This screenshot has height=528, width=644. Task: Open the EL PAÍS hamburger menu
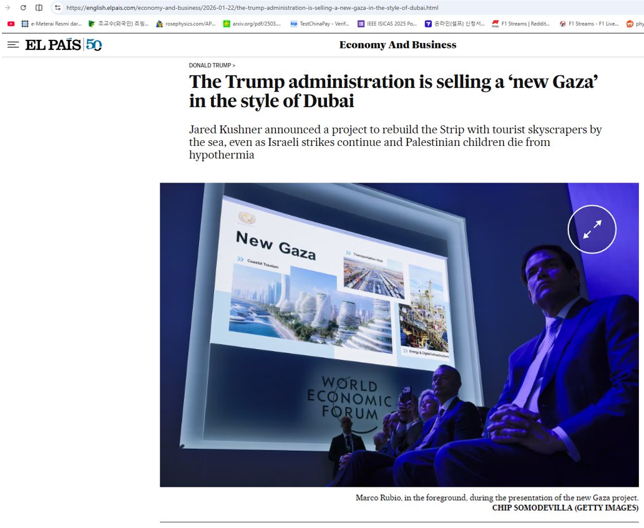(x=12, y=44)
